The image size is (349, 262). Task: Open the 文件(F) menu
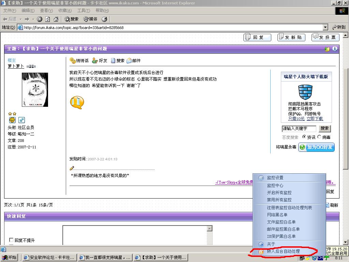10,11
